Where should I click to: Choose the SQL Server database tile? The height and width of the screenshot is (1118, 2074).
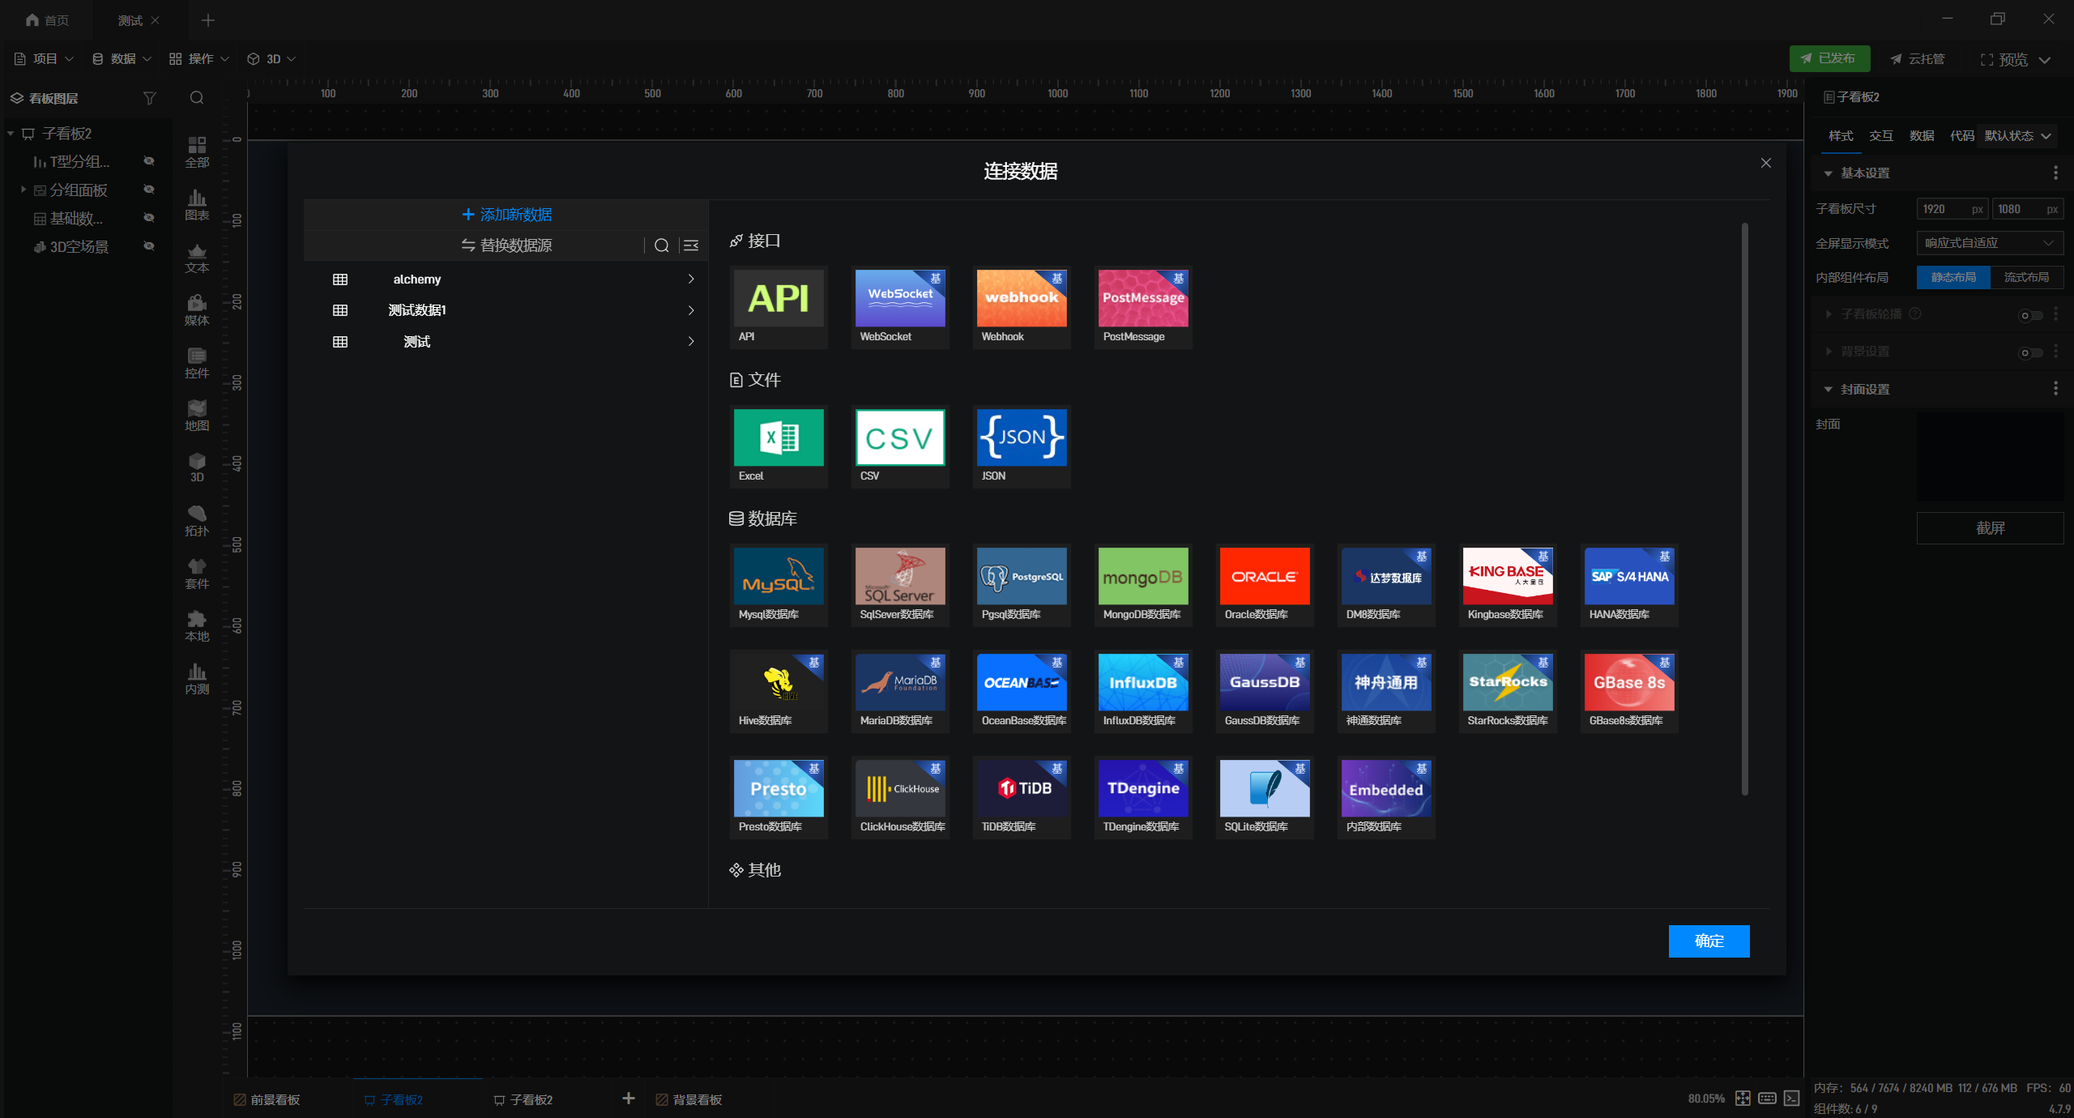tap(900, 585)
